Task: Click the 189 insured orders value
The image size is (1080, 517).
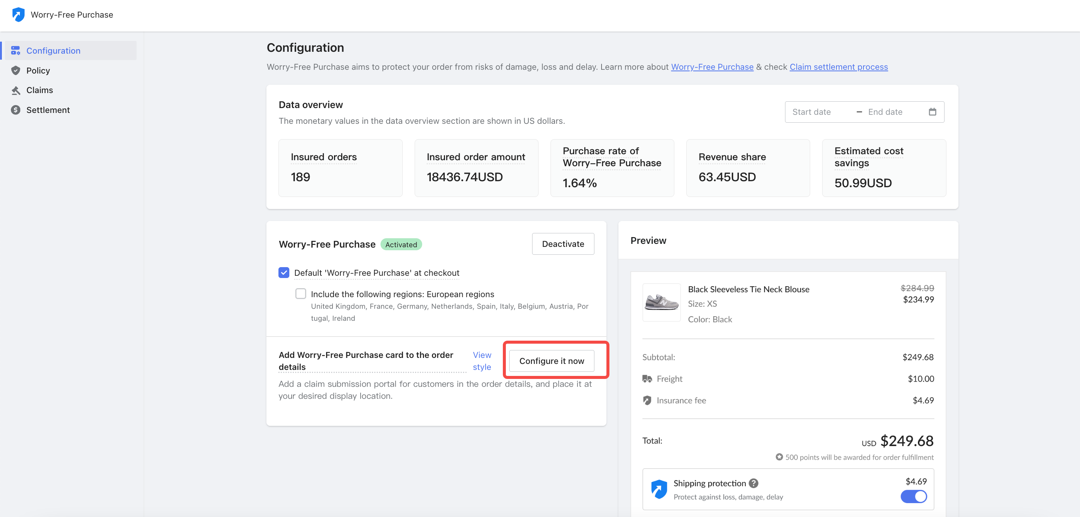Action: point(300,177)
